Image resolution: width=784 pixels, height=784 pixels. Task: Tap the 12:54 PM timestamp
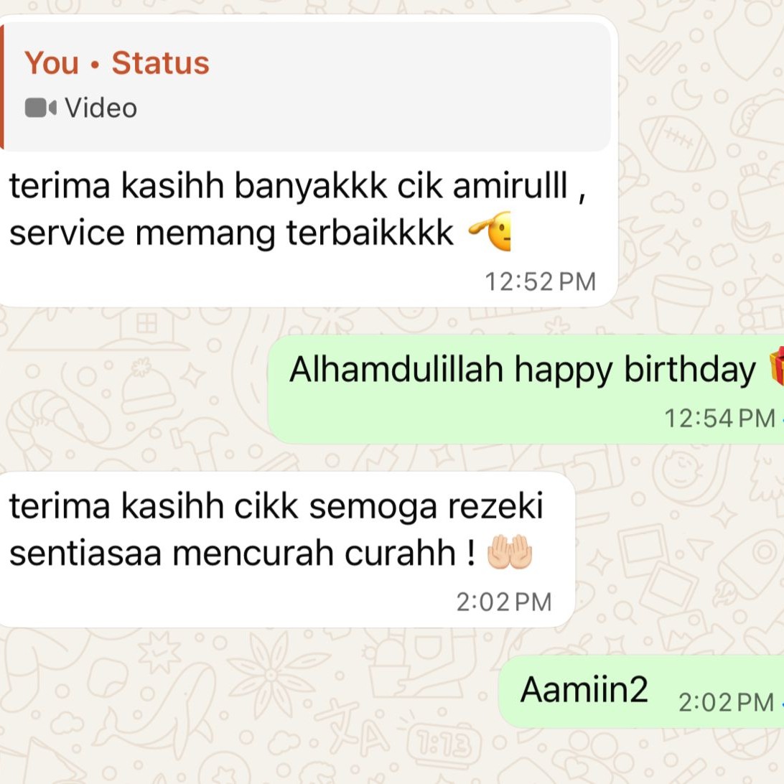click(x=719, y=418)
